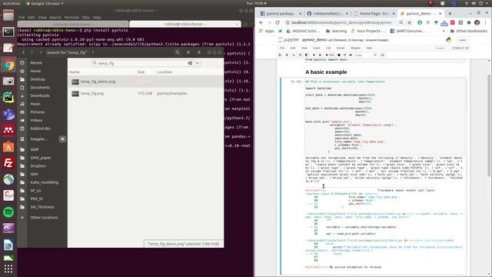The width and height of the screenshot is (492, 277).
Task: Restart the kernel with circular arrow icon
Action: 345,55
